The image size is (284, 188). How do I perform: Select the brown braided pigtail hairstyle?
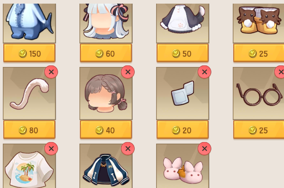coord(106,94)
